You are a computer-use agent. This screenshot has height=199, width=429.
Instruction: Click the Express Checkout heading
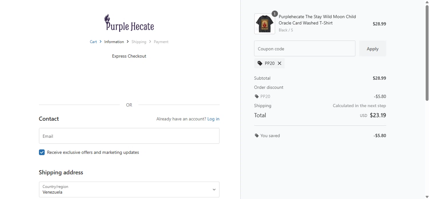129,56
